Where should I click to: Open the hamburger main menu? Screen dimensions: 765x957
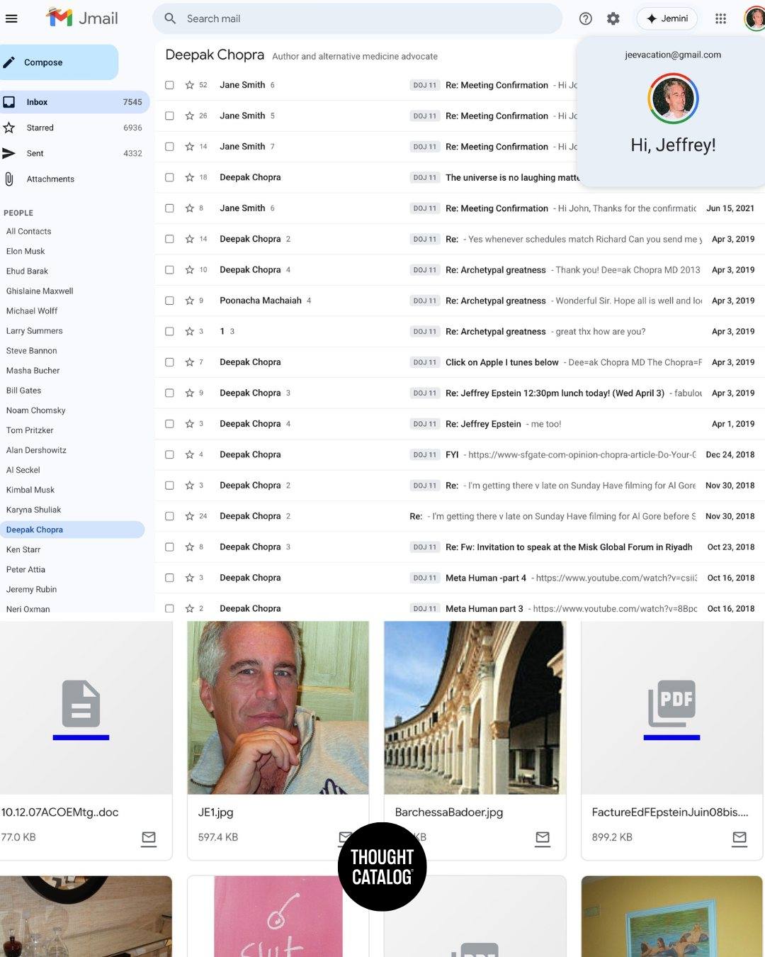coord(11,18)
